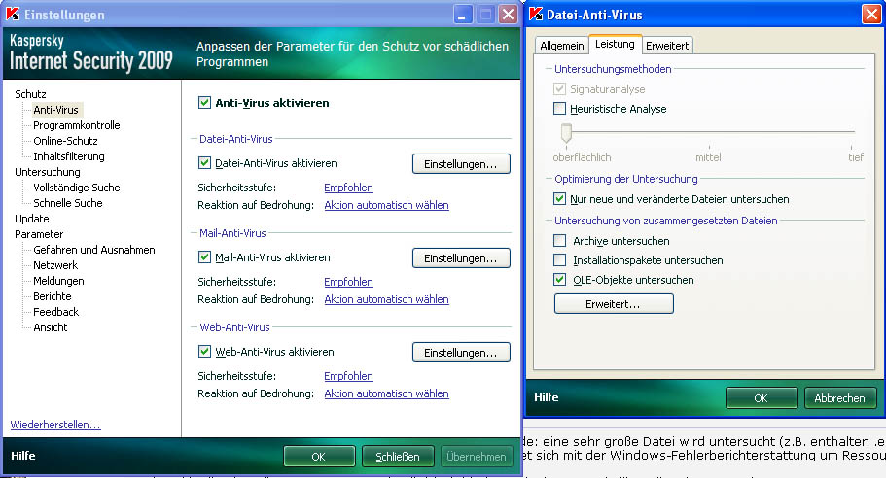The width and height of the screenshot is (886, 478).
Task: Click Kaspersky logo icon in Datei-Anti-Virus title bar
Action: pyautogui.click(x=536, y=15)
